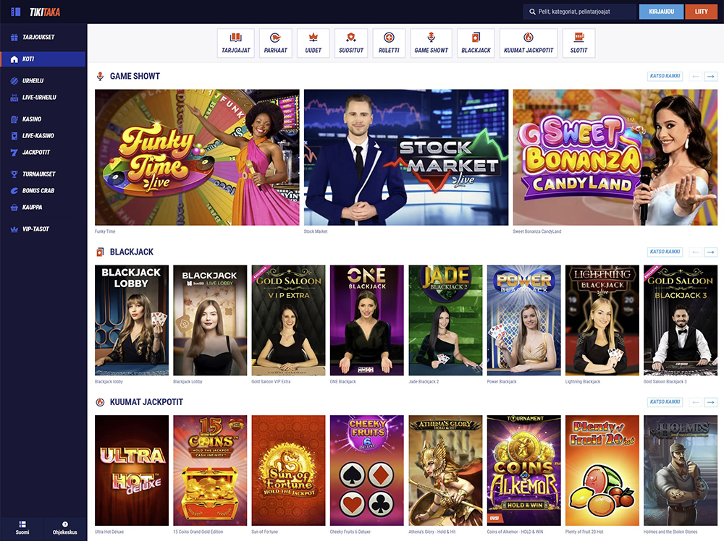The image size is (724, 541).
Task: Click next arrow in Game Showt carousel
Action: [x=711, y=76]
